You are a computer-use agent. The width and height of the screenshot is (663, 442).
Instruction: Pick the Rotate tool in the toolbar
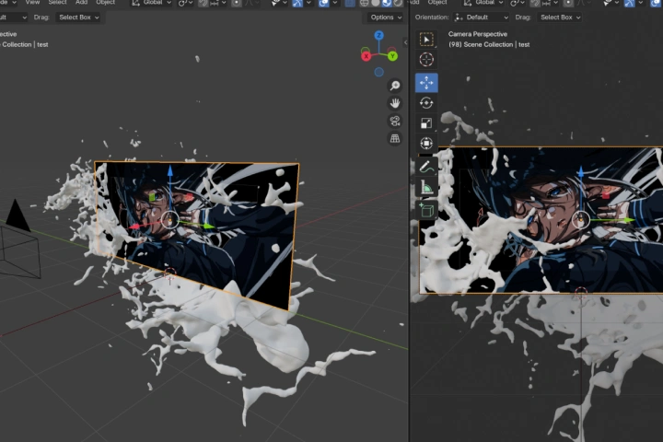click(426, 103)
